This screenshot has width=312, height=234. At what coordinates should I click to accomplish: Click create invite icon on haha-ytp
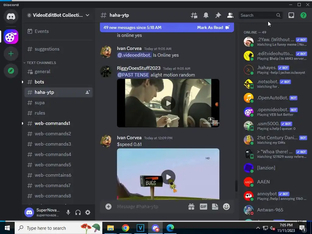click(88, 92)
